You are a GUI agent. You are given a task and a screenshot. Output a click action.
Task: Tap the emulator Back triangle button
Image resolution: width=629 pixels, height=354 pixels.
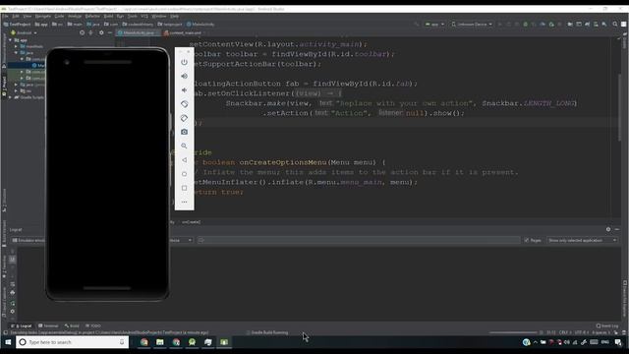click(184, 160)
